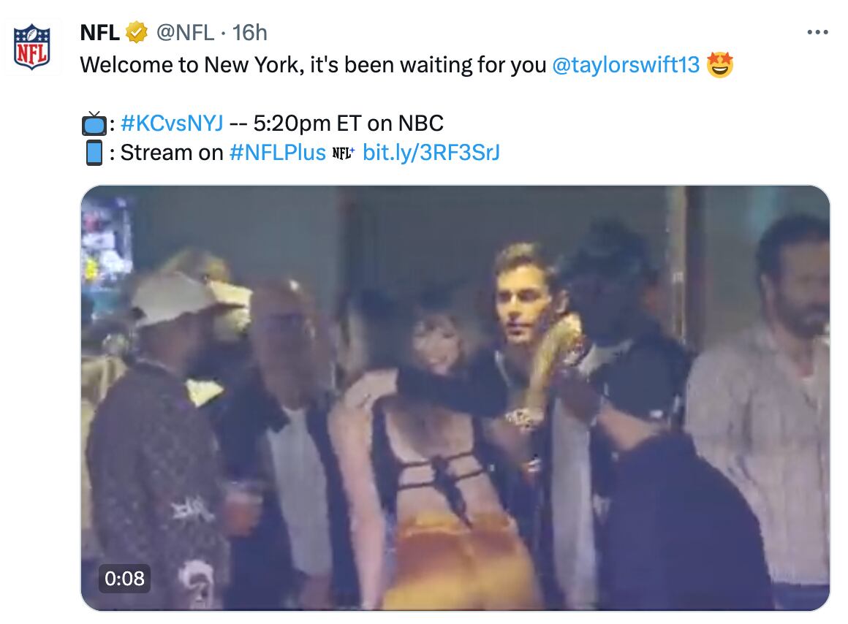Viewport: 848px width, 624px height.
Task: Click the television emoji icon
Action: 94,123
